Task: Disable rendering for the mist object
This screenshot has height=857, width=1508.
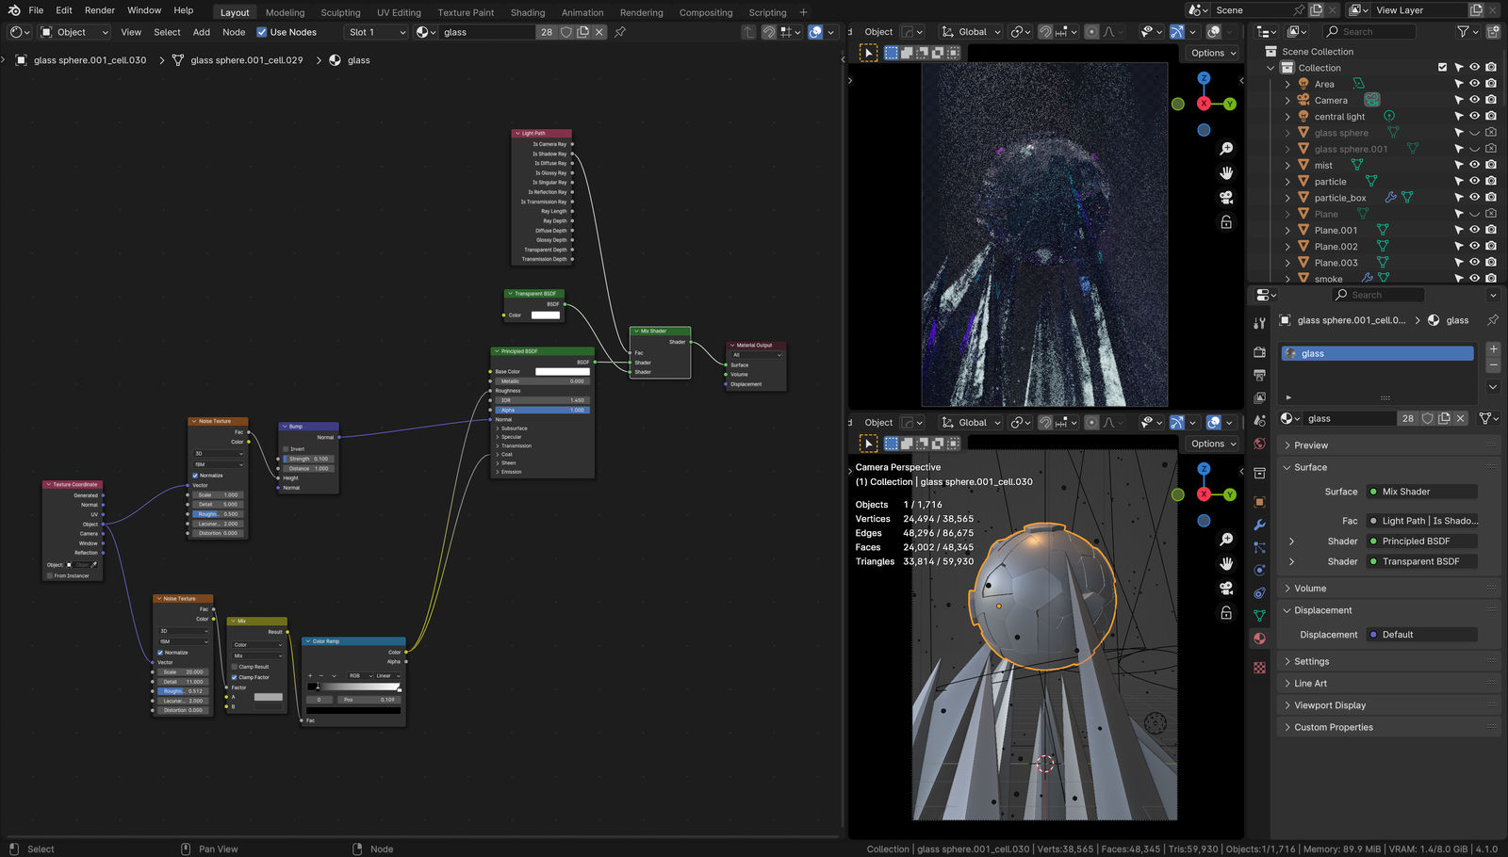Action: coord(1491,165)
